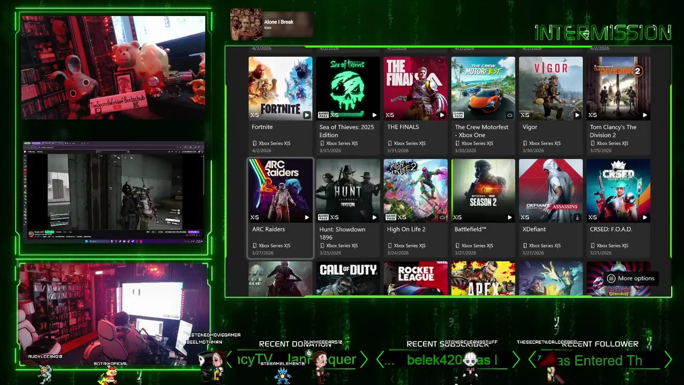Image resolution: width=684 pixels, height=385 pixels.
Task: Click the X|S badge on Fortnite cover
Action: [x=255, y=115]
